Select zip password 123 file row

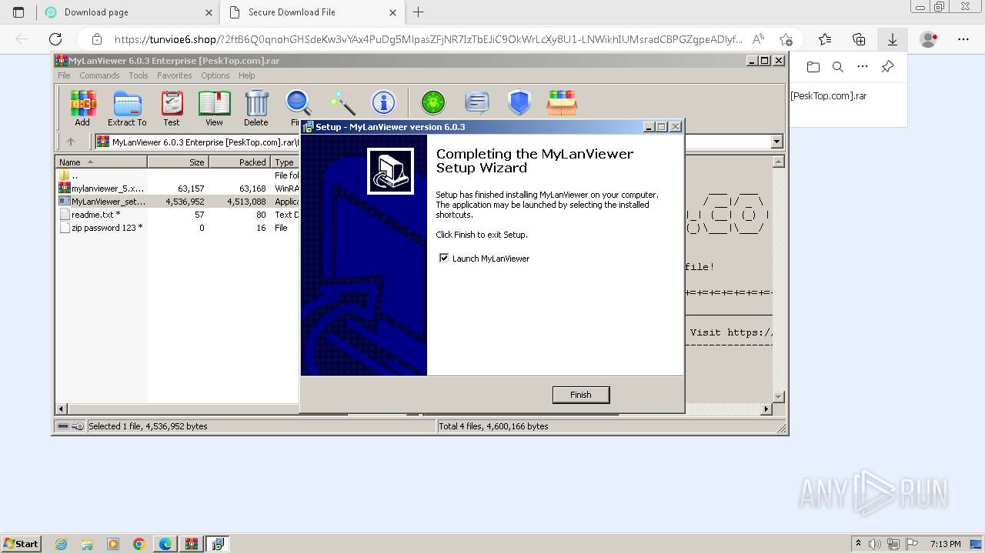[x=177, y=227]
